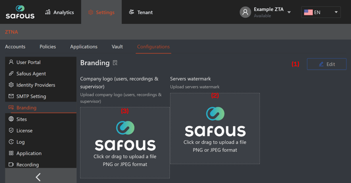Open the Settings tab
The image size is (351, 183).
click(x=102, y=12)
